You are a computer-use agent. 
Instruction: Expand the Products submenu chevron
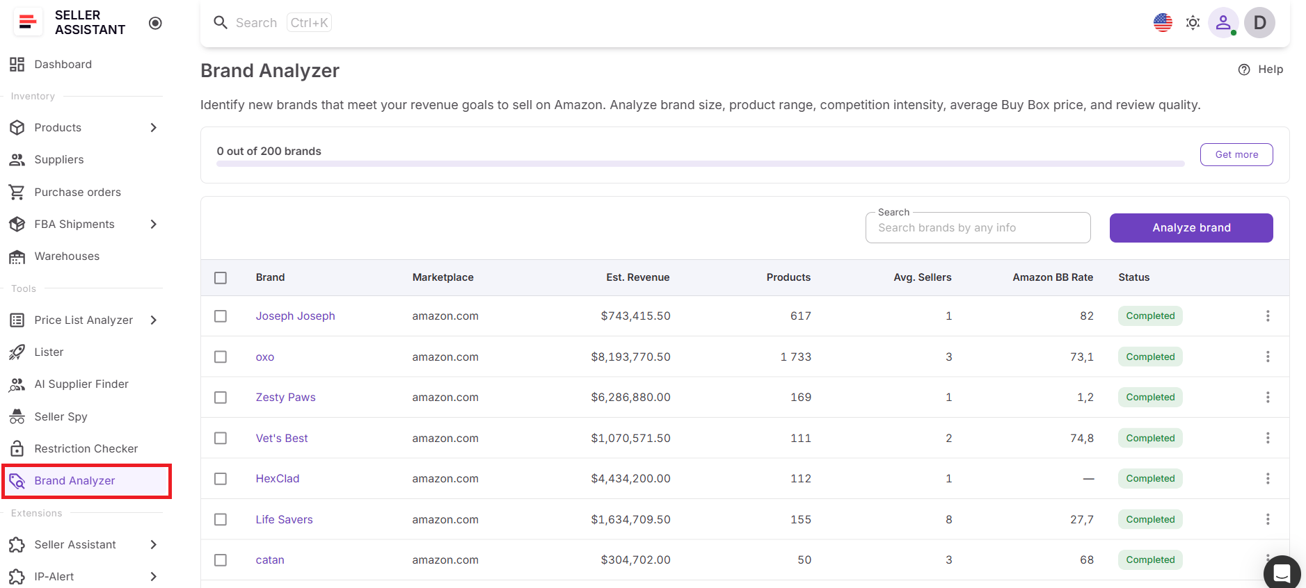coord(154,128)
